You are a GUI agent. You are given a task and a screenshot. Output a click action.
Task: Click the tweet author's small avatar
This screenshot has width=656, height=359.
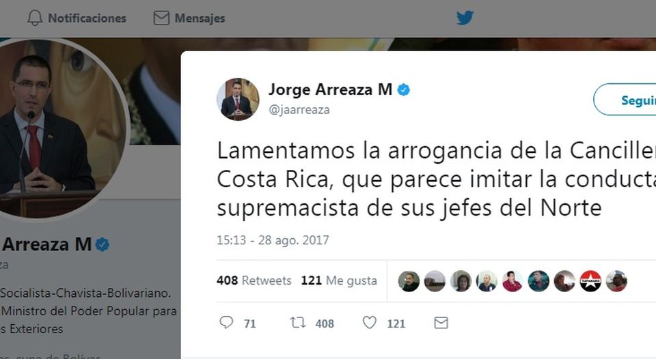click(238, 99)
